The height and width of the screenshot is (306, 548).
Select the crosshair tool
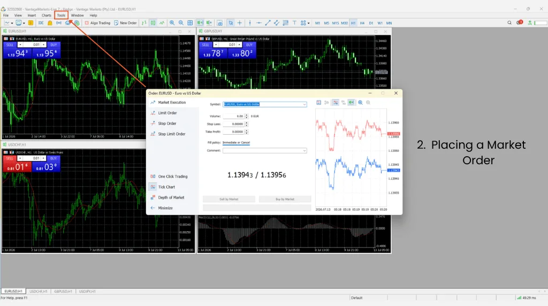(x=240, y=23)
